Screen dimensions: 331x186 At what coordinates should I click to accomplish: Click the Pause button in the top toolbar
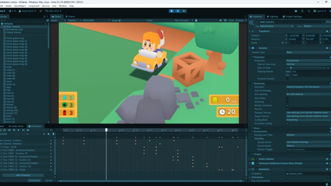[178, 11]
